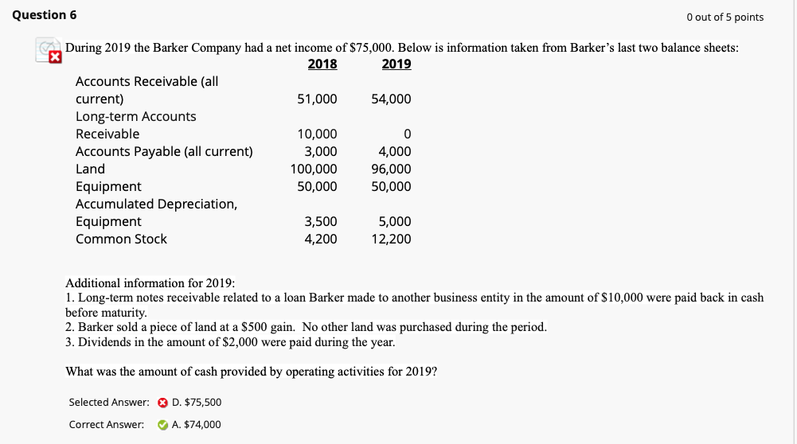This screenshot has height=444, width=797.
Task: Click the Common Stock 2019 value 12,200
Action: point(391,240)
